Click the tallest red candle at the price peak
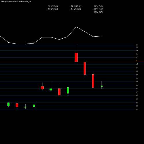 [x=76, y=57]
